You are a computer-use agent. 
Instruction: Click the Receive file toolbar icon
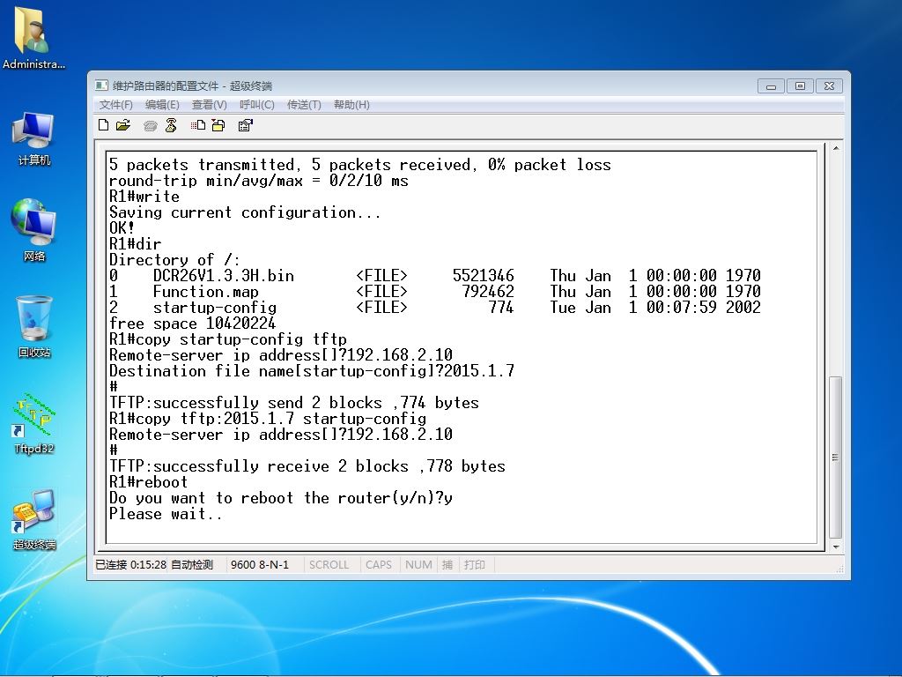click(x=218, y=125)
